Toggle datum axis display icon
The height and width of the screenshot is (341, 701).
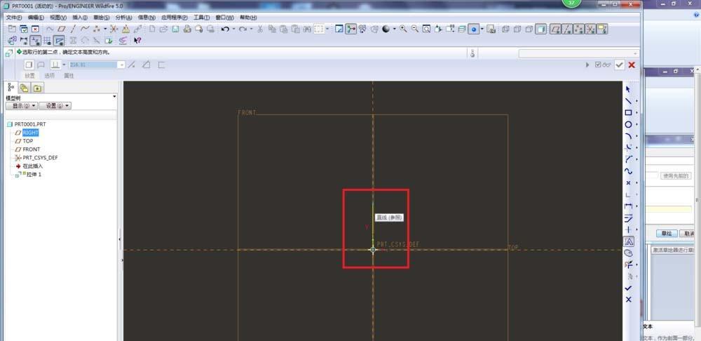(x=567, y=29)
